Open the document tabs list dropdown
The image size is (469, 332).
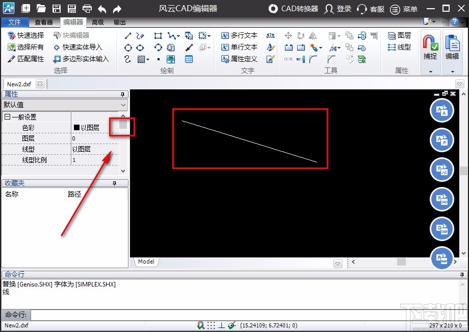point(460,84)
